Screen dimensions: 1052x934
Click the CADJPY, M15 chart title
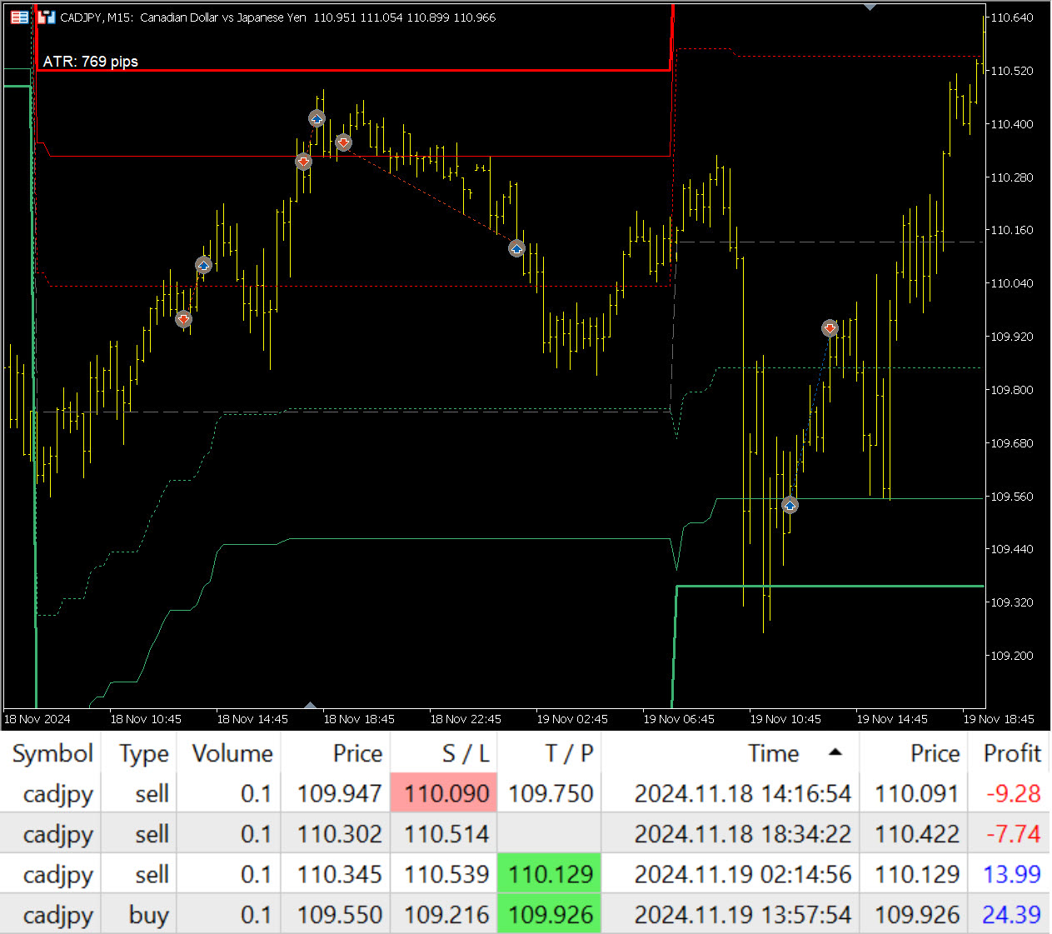(97, 17)
